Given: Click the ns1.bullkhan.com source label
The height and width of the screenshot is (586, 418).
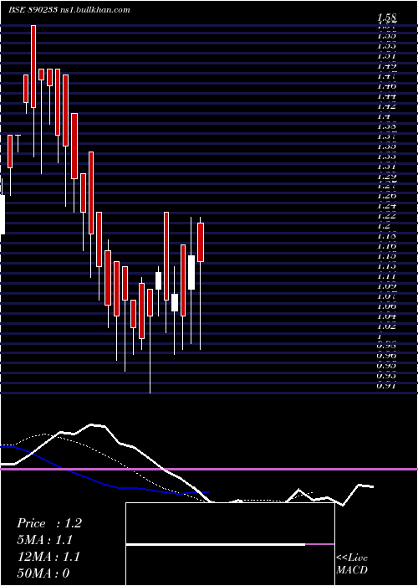Looking at the screenshot, I should [x=94, y=10].
